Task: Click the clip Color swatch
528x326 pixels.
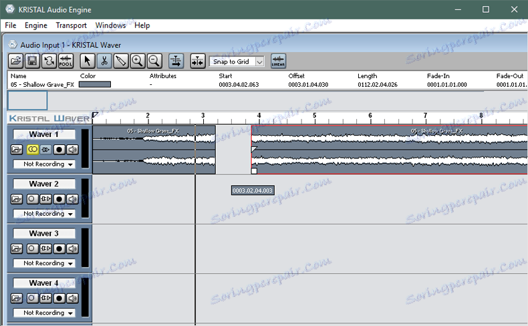Action: click(x=95, y=84)
